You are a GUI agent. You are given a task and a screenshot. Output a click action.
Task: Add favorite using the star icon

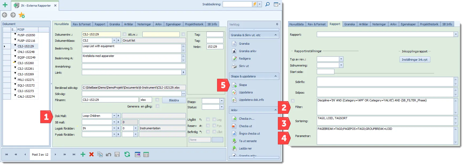click(x=22, y=15)
